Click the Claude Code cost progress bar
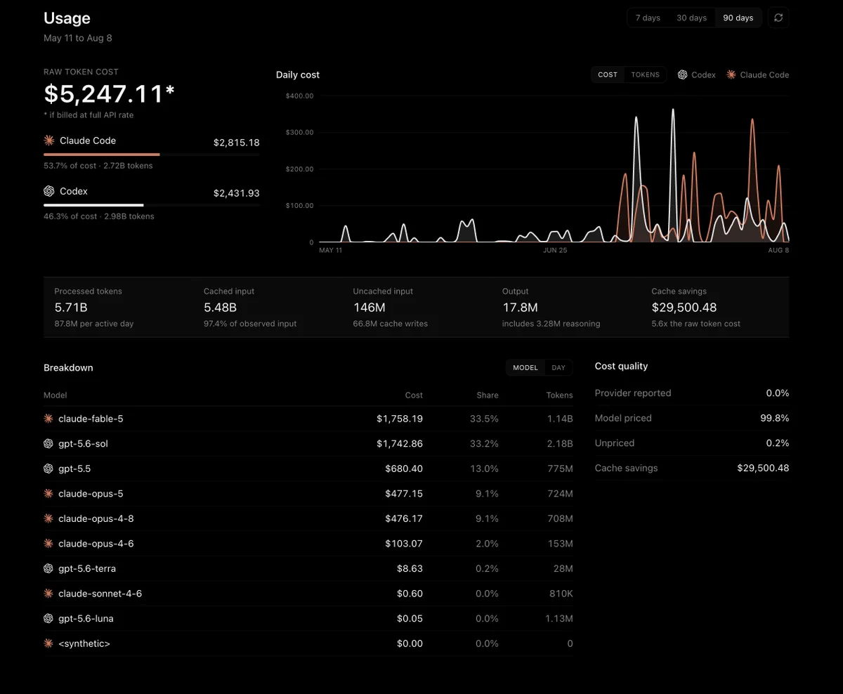This screenshot has height=694, width=843. coord(151,154)
